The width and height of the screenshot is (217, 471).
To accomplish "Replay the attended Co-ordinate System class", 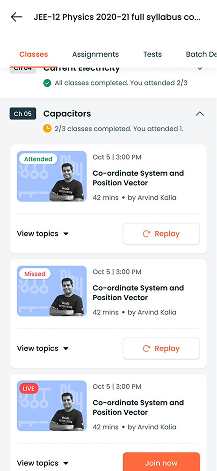I will pos(161,234).
